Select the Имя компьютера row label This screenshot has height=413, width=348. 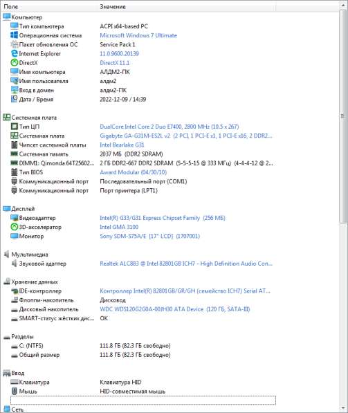coord(42,72)
